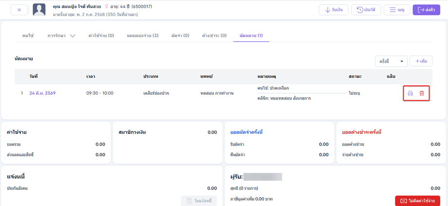The width and height of the screenshot is (448, 206).
Task: Open appointment date link 24 มิ.ย. 2569
Action: (x=42, y=93)
